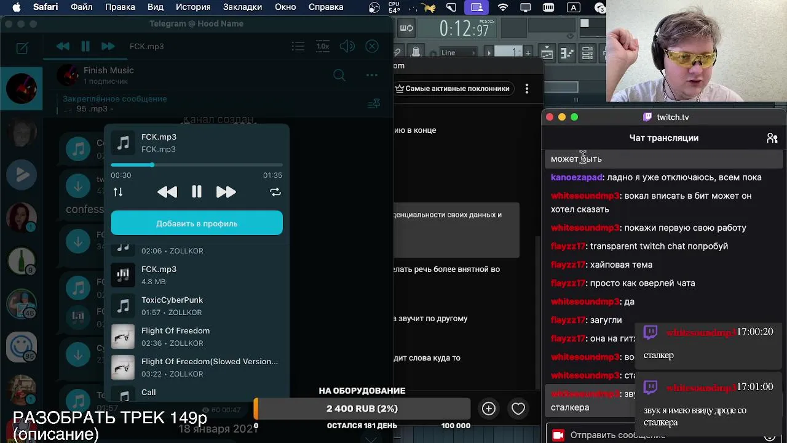Open the sidebar chat with bottle avatar
Image resolution: width=787 pixels, height=443 pixels.
[x=22, y=261]
